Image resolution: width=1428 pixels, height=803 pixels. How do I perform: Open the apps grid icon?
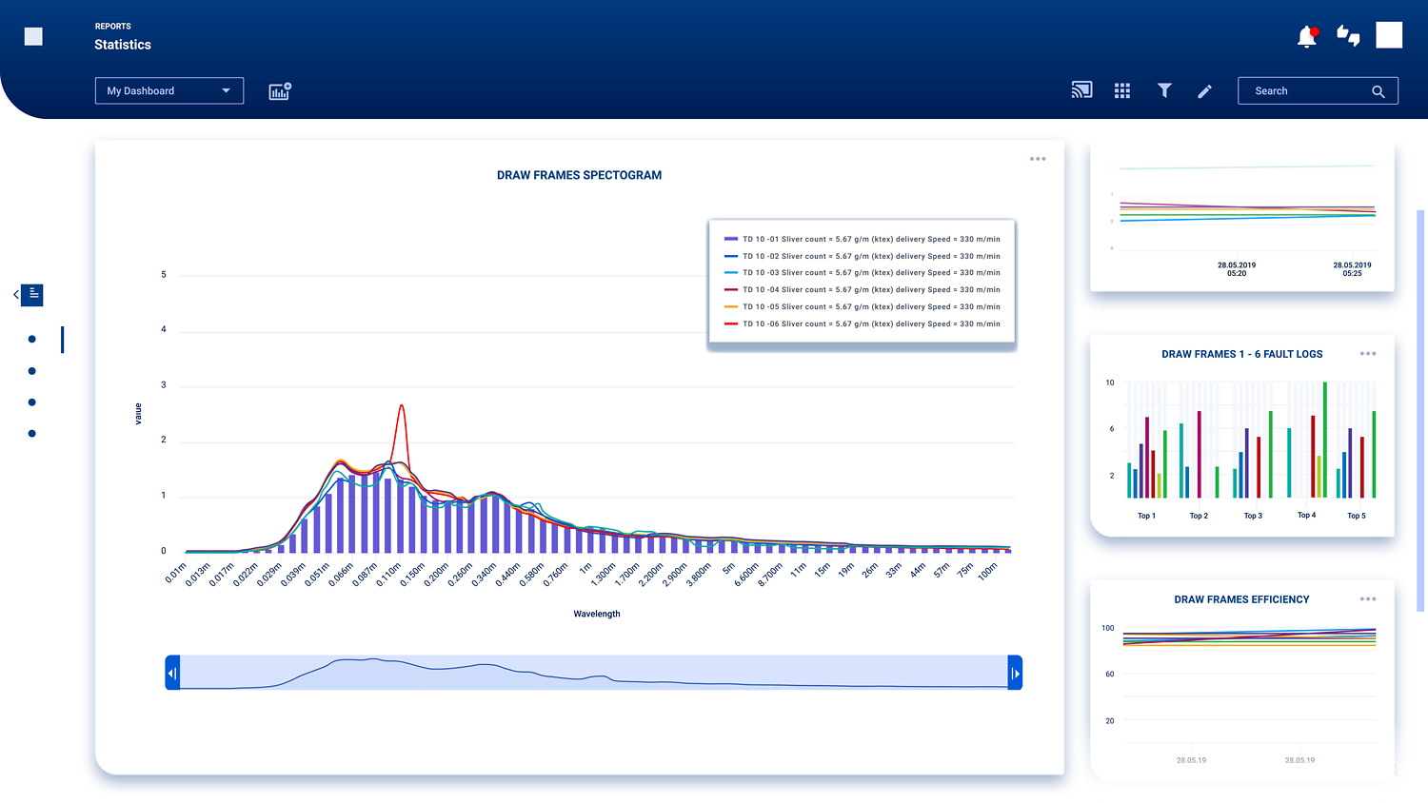pyautogui.click(x=1122, y=89)
